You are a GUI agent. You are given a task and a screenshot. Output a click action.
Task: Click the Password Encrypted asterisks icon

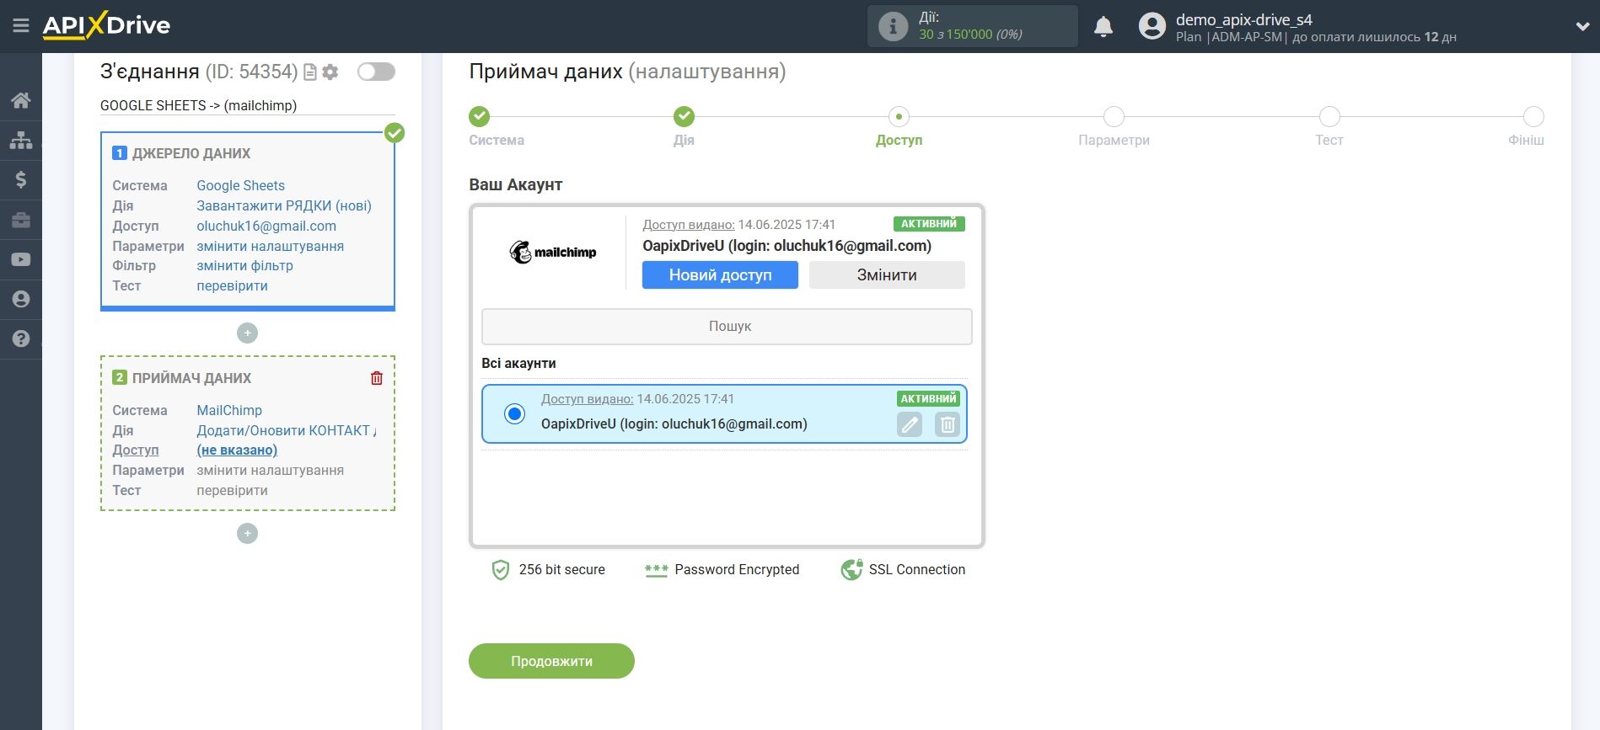[x=656, y=570]
